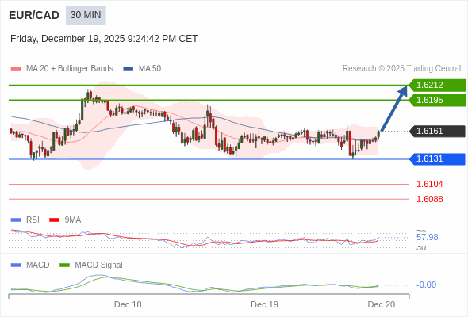Select the date and time text line
Screen dimensions: 468x317
tap(104, 39)
